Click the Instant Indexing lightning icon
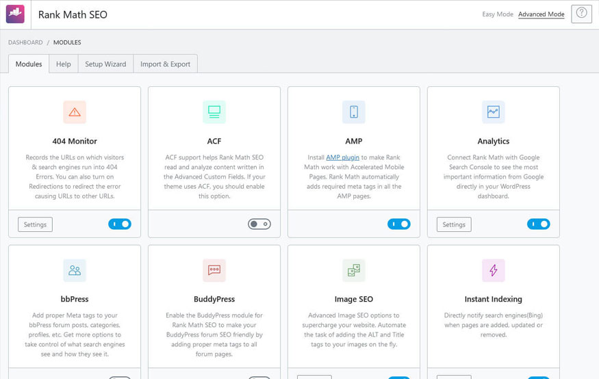 [x=493, y=270]
